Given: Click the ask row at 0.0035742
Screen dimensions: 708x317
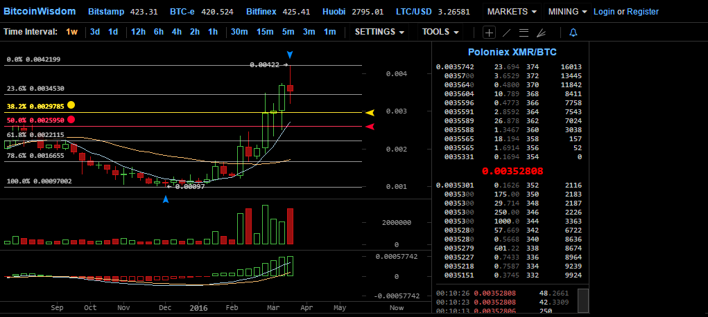Looking at the screenshot, I should click(x=509, y=66).
